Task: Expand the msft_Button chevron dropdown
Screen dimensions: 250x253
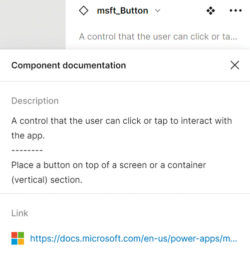Action: coord(157,10)
